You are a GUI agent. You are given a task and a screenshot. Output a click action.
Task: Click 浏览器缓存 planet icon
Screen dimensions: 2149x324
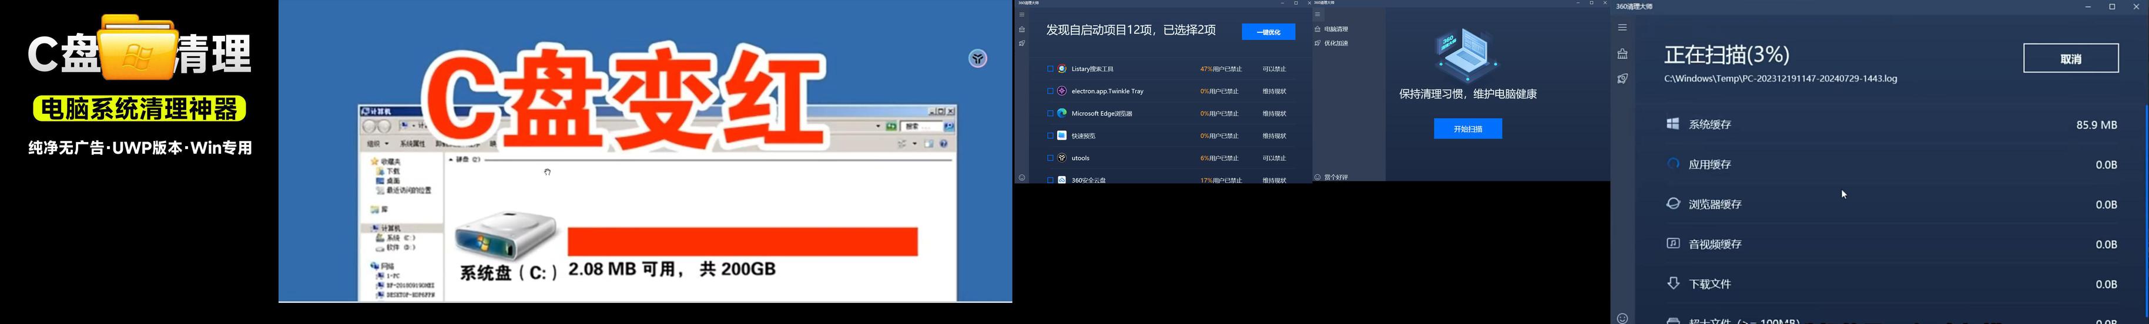pyautogui.click(x=1672, y=204)
